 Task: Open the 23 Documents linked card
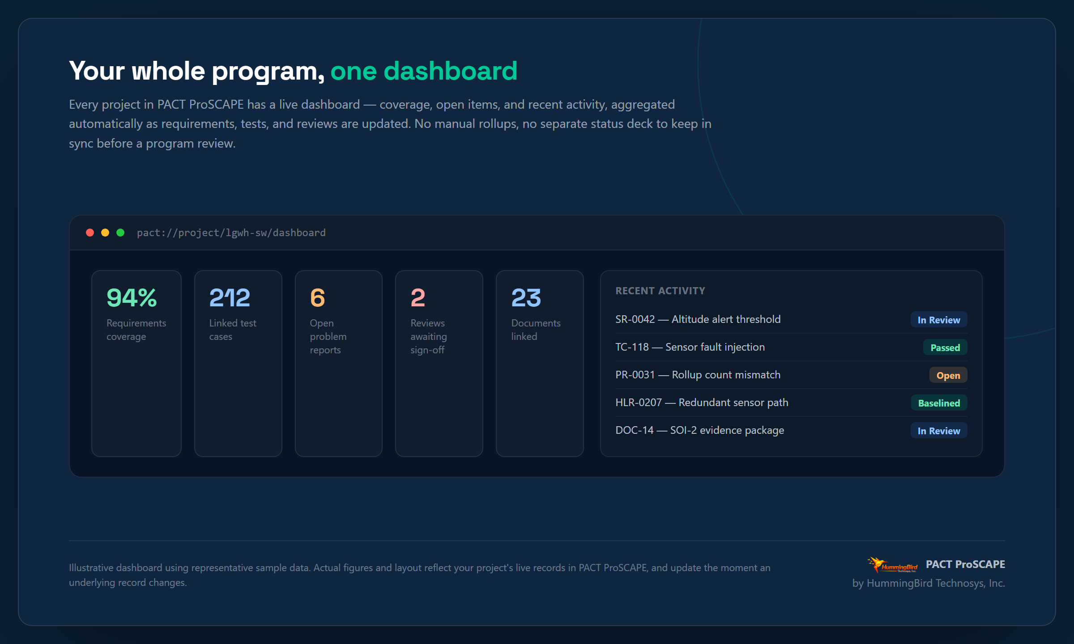tap(540, 364)
